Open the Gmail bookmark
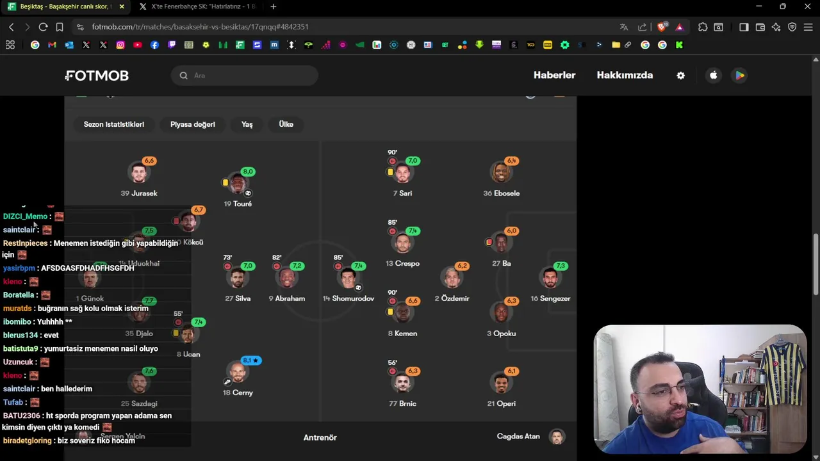Image resolution: width=820 pixels, height=461 pixels. pos(52,45)
